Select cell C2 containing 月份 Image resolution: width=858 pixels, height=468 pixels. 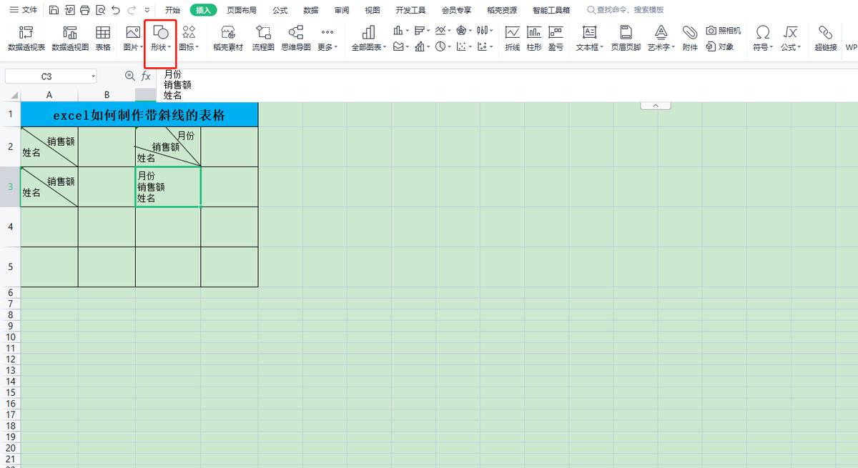click(x=168, y=146)
